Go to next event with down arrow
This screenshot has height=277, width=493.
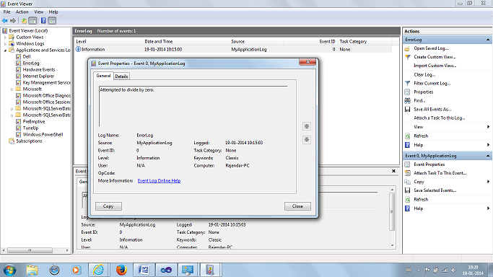pos(307,140)
